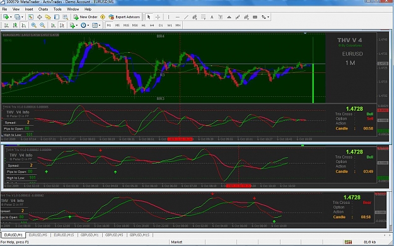Select the MN timeframe button
Image resolution: width=394 pixels, height=246 pixels.
tap(178, 25)
